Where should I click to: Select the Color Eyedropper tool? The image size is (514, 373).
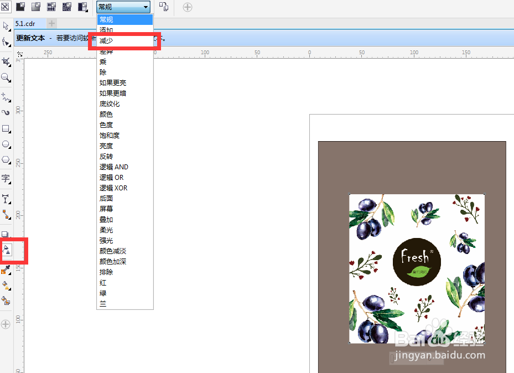click(6, 270)
